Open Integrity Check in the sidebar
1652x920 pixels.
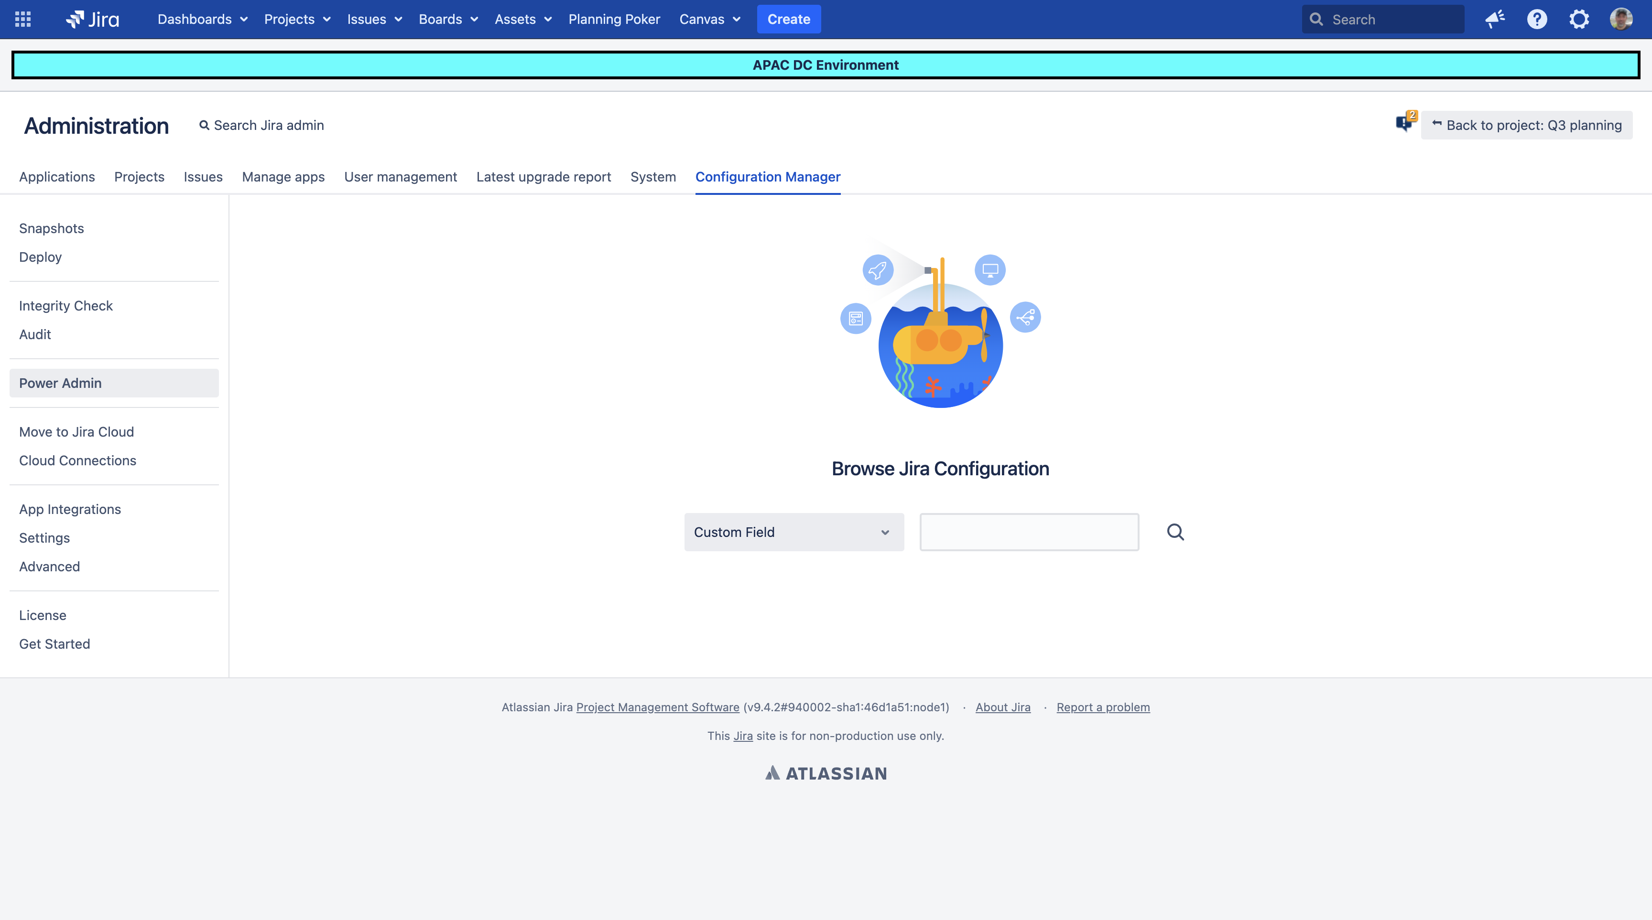[x=66, y=306]
